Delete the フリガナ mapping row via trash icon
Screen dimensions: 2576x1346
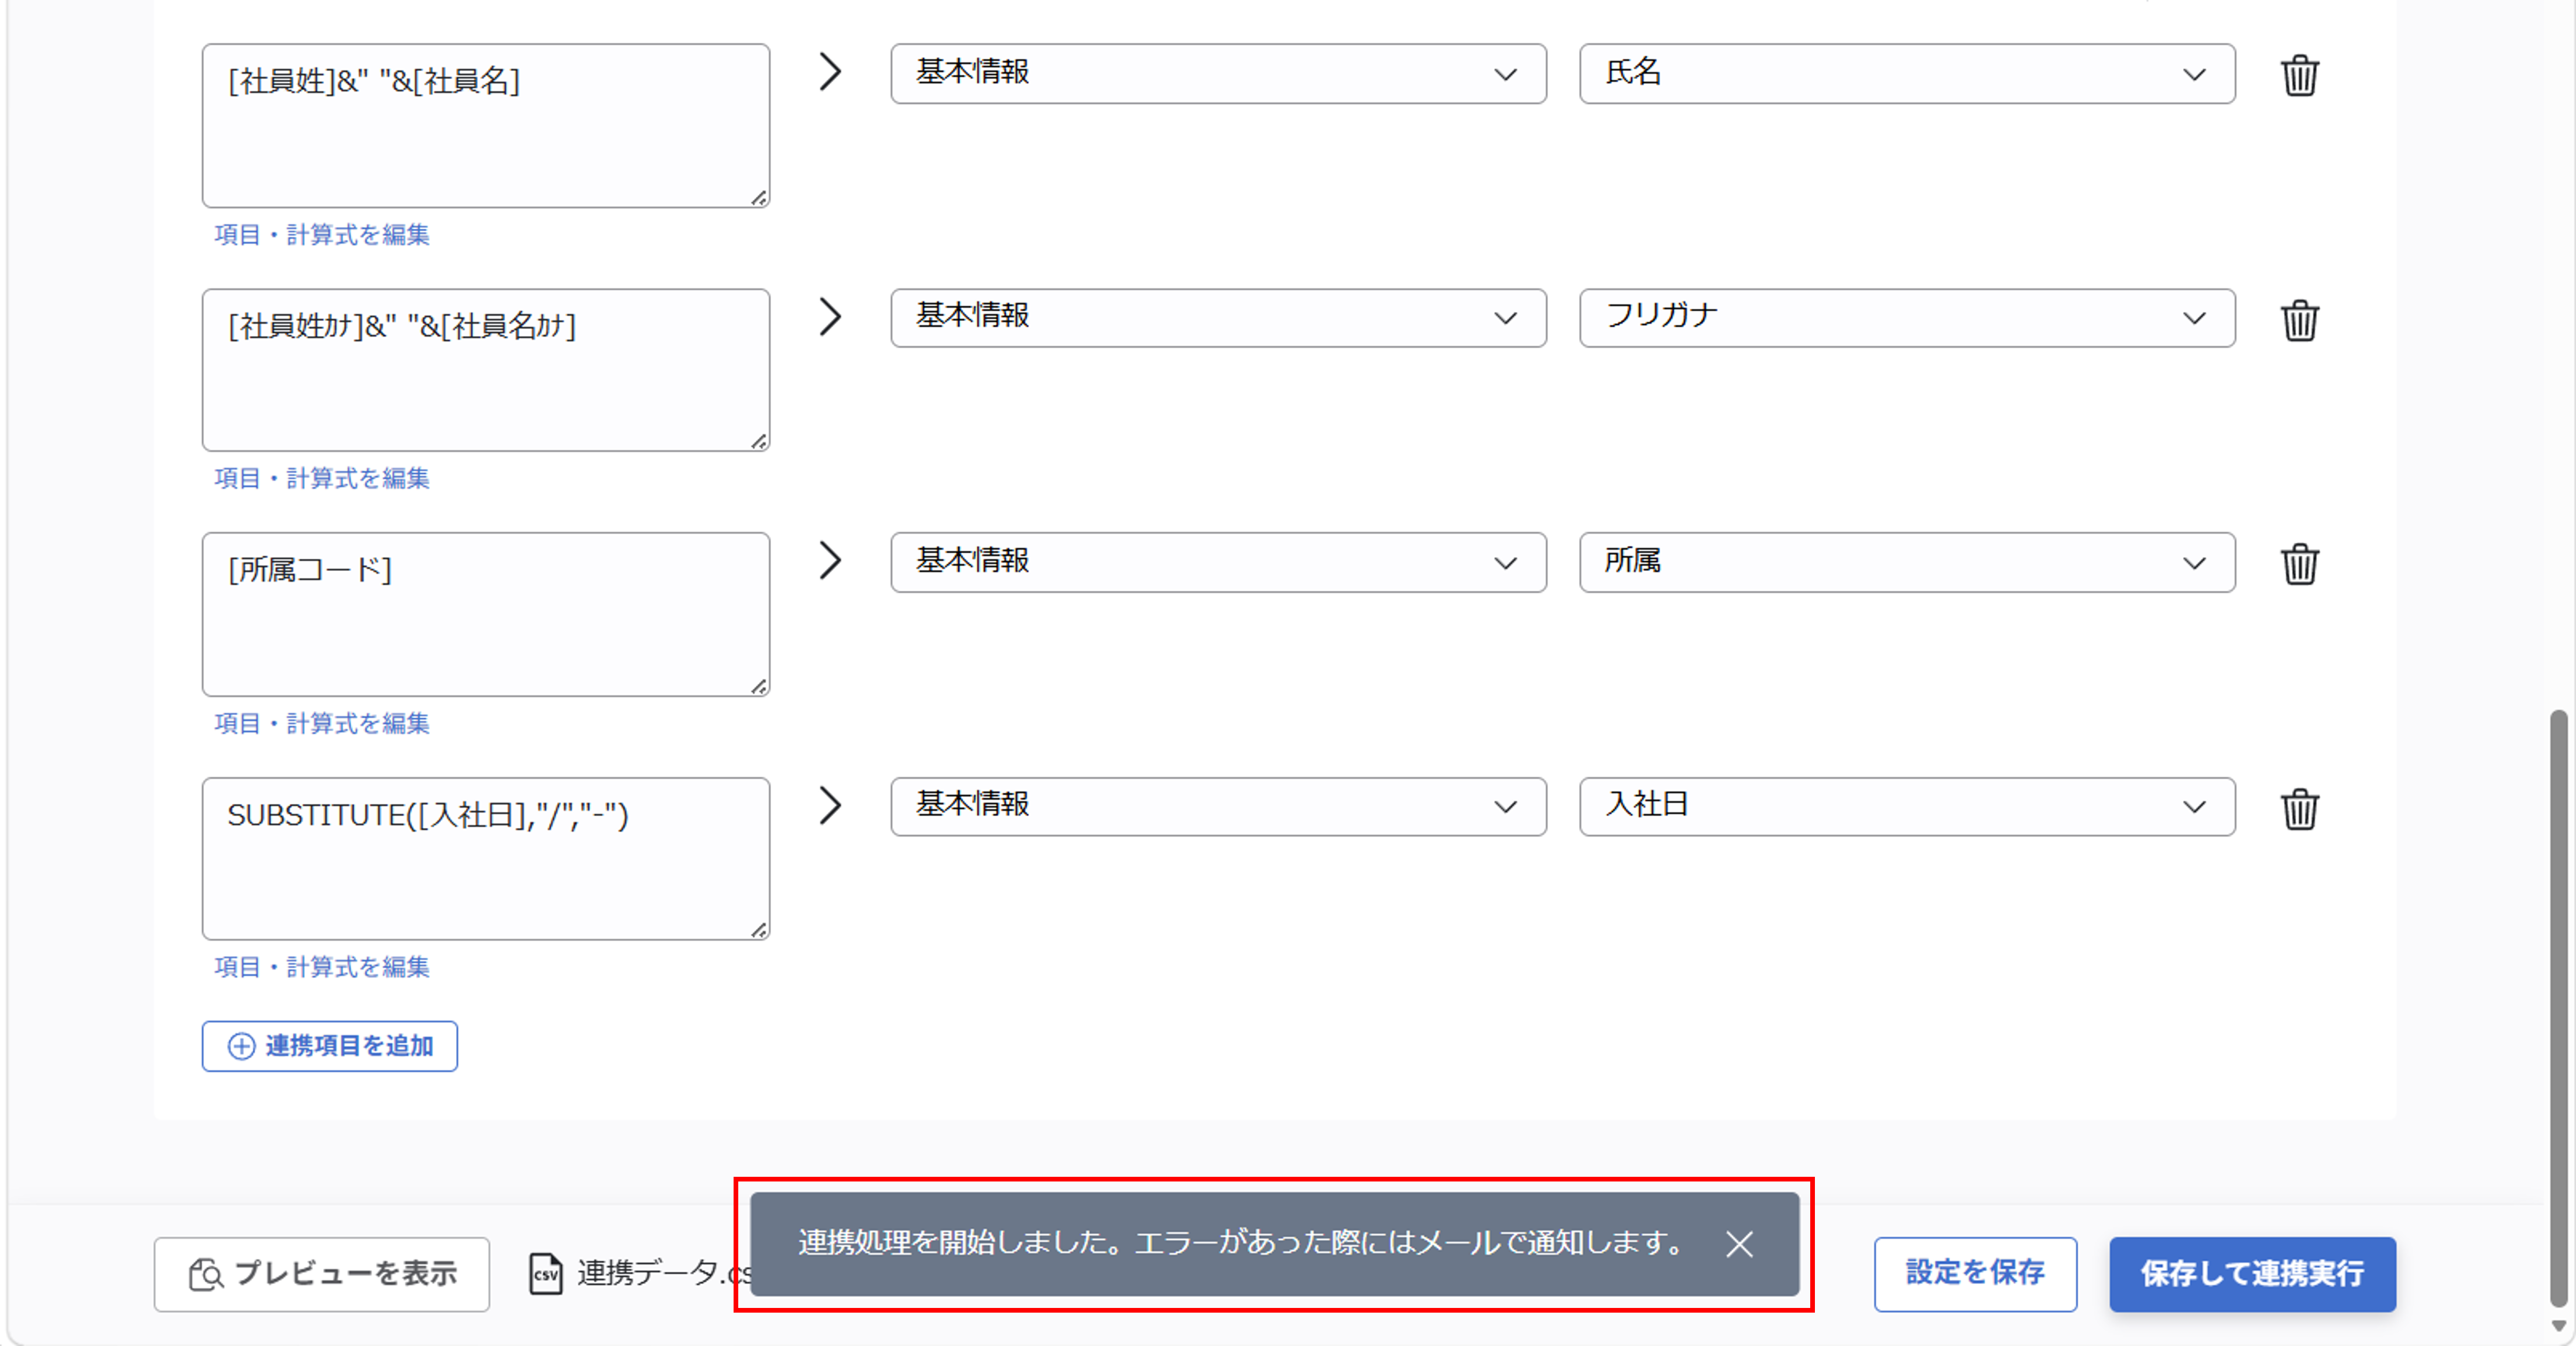pos(2299,320)
